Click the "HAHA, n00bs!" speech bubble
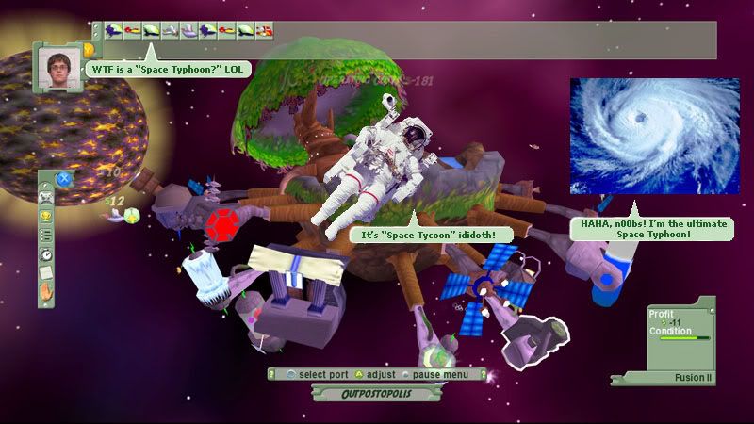 (653, 229)
